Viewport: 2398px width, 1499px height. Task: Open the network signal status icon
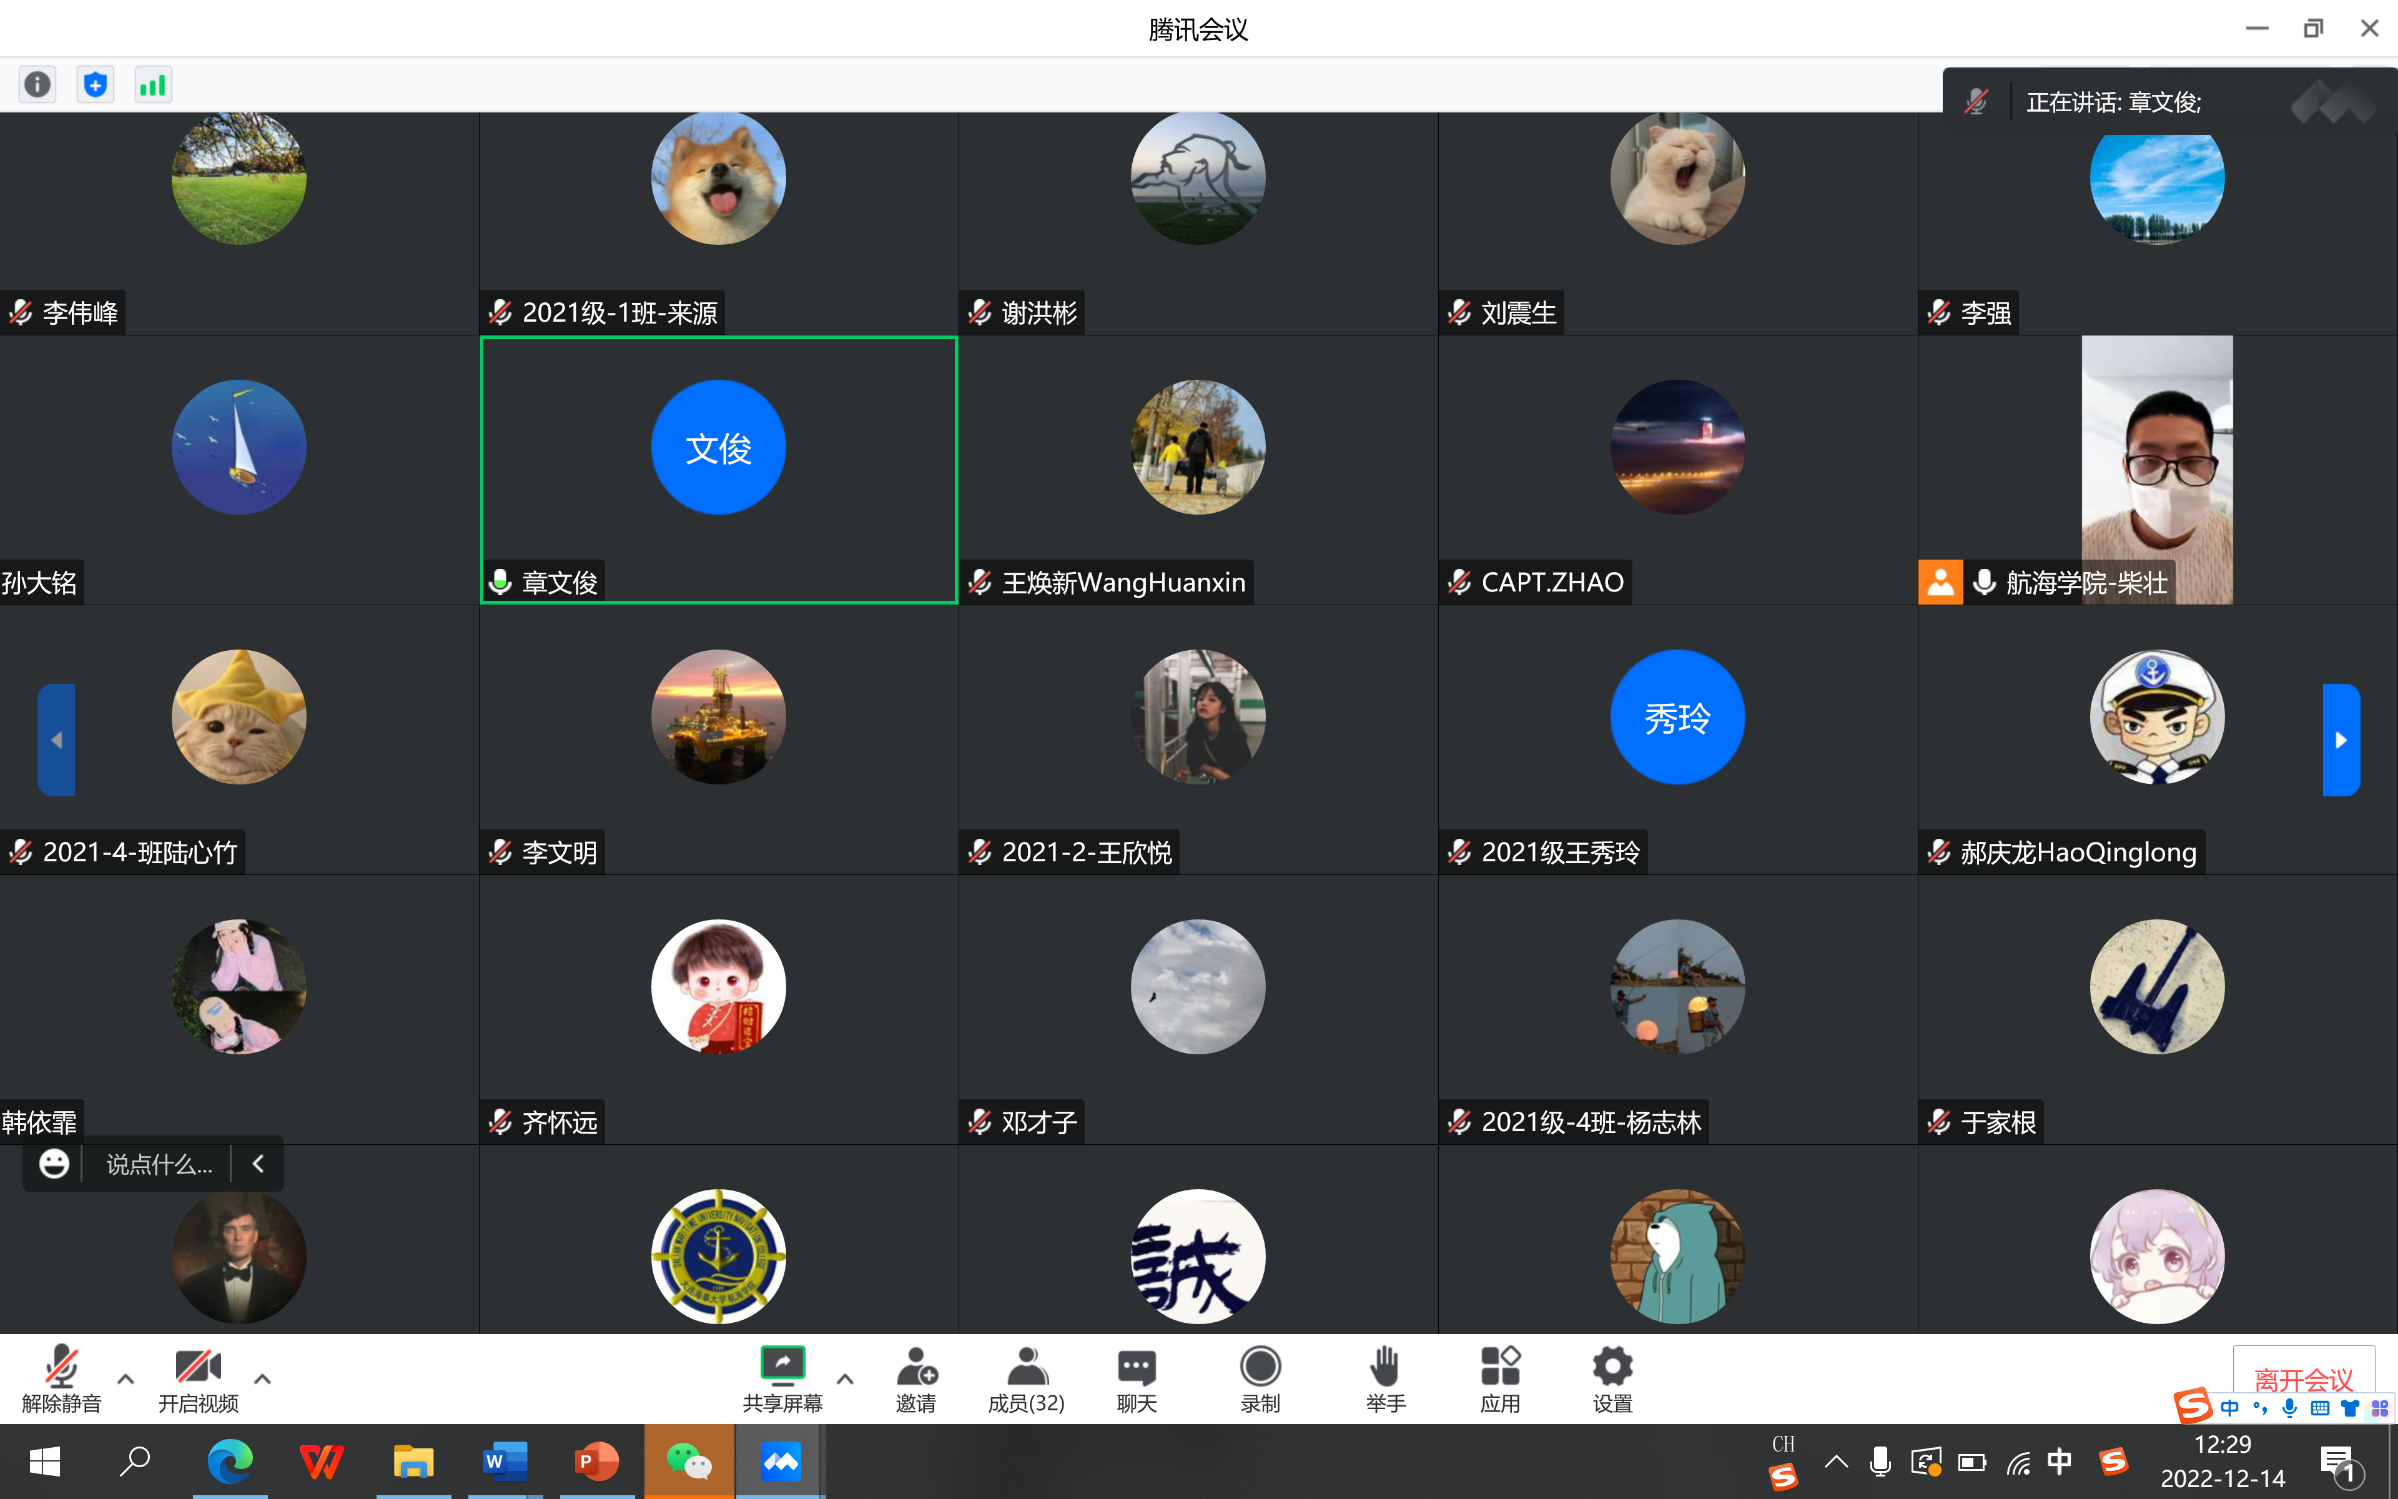click(152, 86)
